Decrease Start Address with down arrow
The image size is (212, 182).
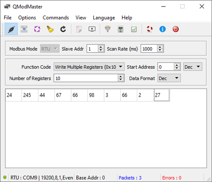point(177,68)
